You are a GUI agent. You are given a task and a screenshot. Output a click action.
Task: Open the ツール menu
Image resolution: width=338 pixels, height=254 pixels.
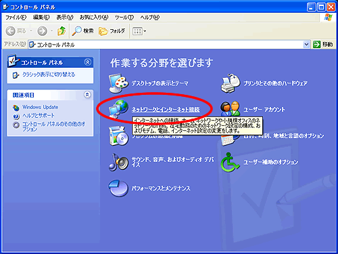(x=124, y=18)
